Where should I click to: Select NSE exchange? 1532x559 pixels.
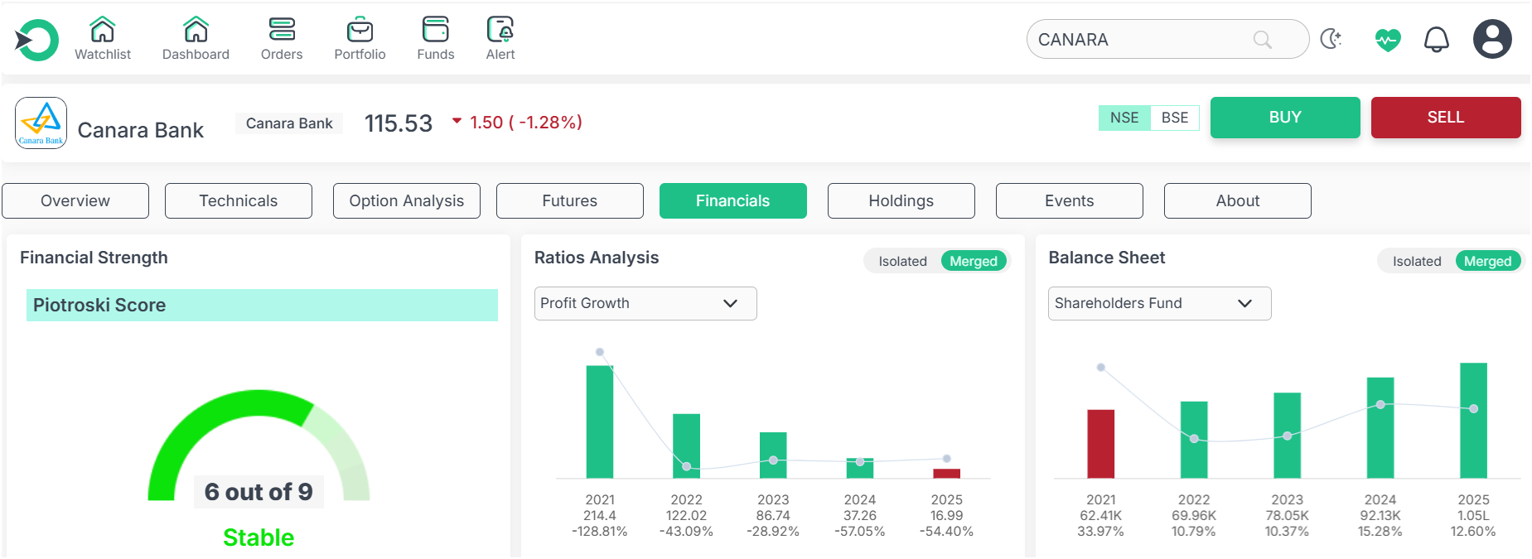(x=1124, y=118)
